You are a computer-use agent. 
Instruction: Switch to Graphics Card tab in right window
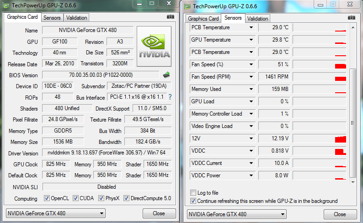click(x=203, y=19)
